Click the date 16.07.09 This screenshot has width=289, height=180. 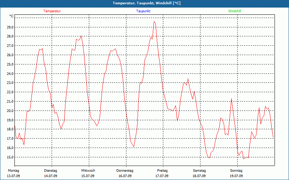[x=125, y=176]
